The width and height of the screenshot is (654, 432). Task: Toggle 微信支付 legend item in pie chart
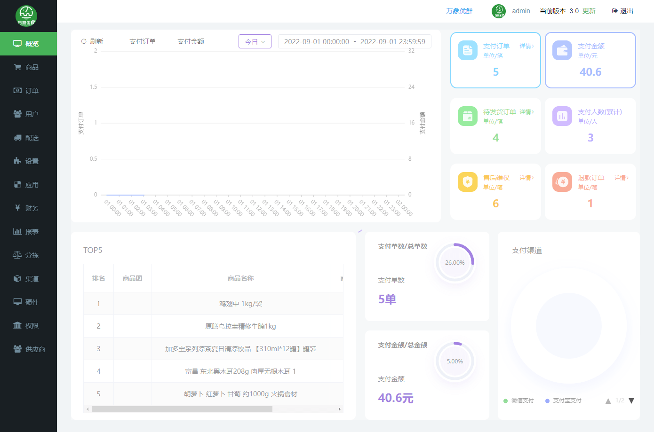click(518, 401)
